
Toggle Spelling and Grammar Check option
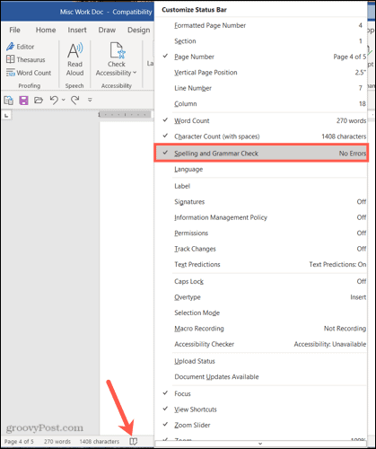point(261,154)
